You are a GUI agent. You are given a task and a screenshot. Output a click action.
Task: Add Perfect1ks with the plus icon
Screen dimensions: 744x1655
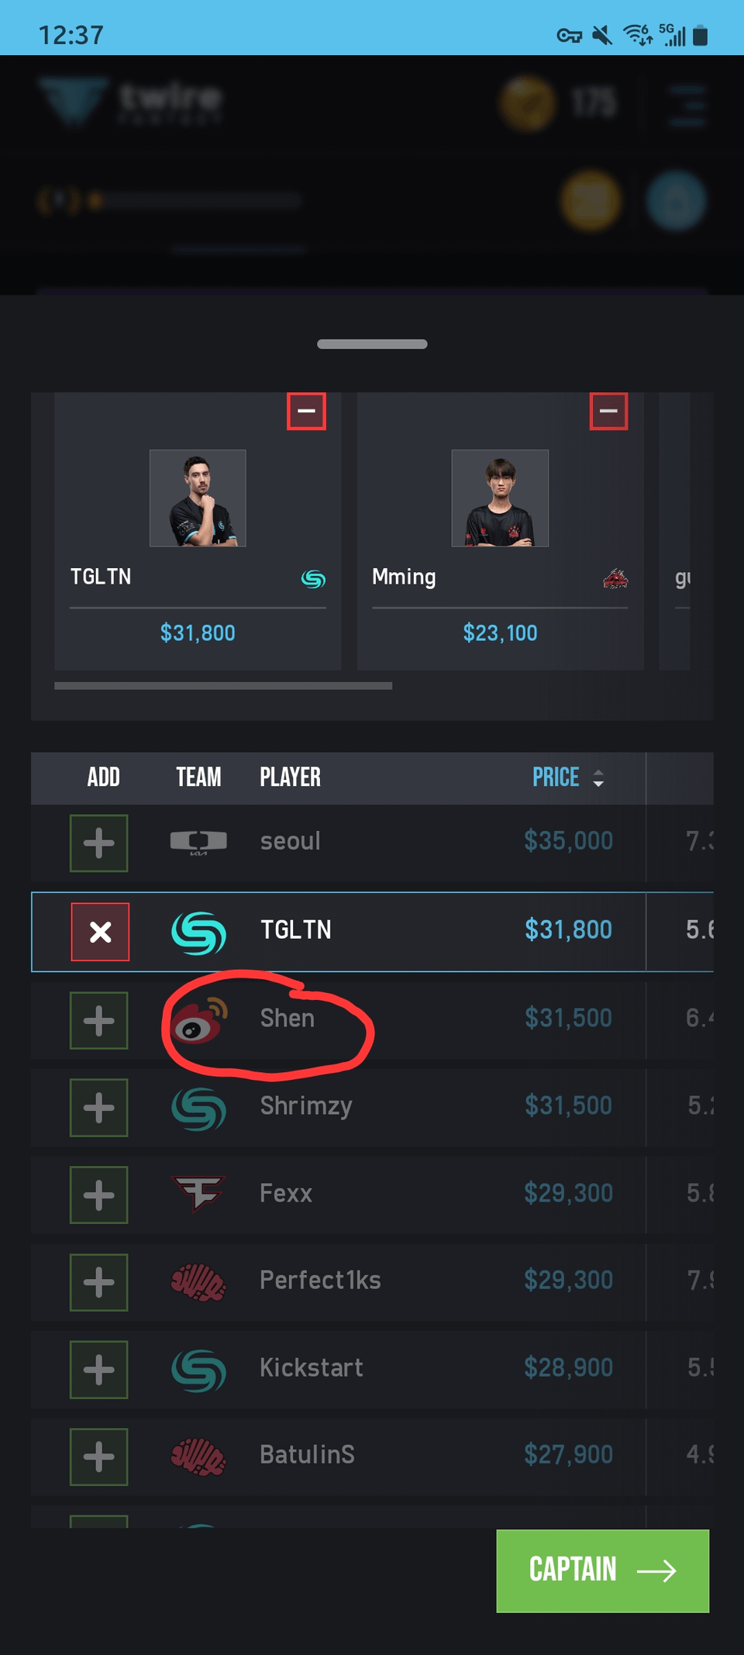tap(98, 1282)
